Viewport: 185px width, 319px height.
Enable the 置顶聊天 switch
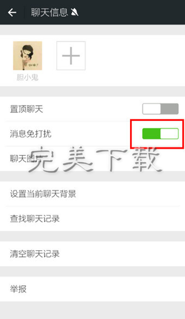[160, 109]
